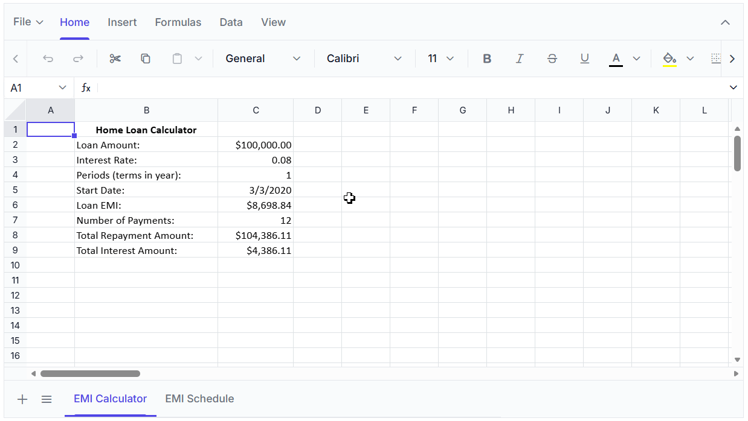Click the Redo icon
Screen dimensions: 748x421
point(78,59)
